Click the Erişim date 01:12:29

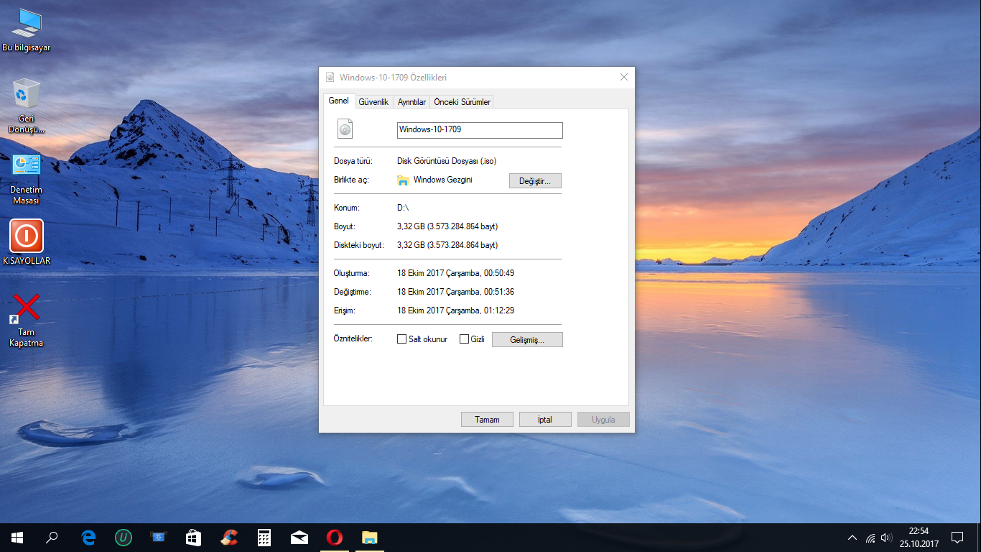455,310
